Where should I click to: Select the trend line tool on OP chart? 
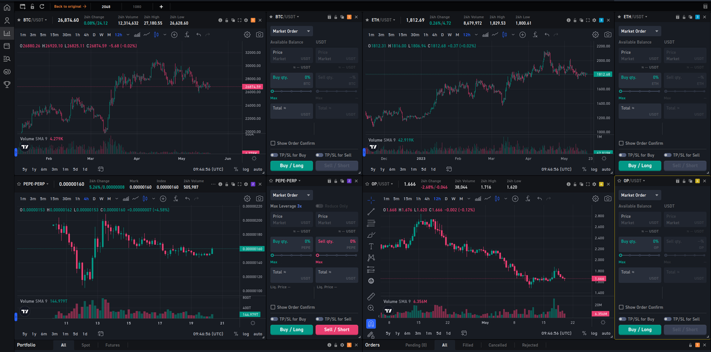click(x=371, y=212)
